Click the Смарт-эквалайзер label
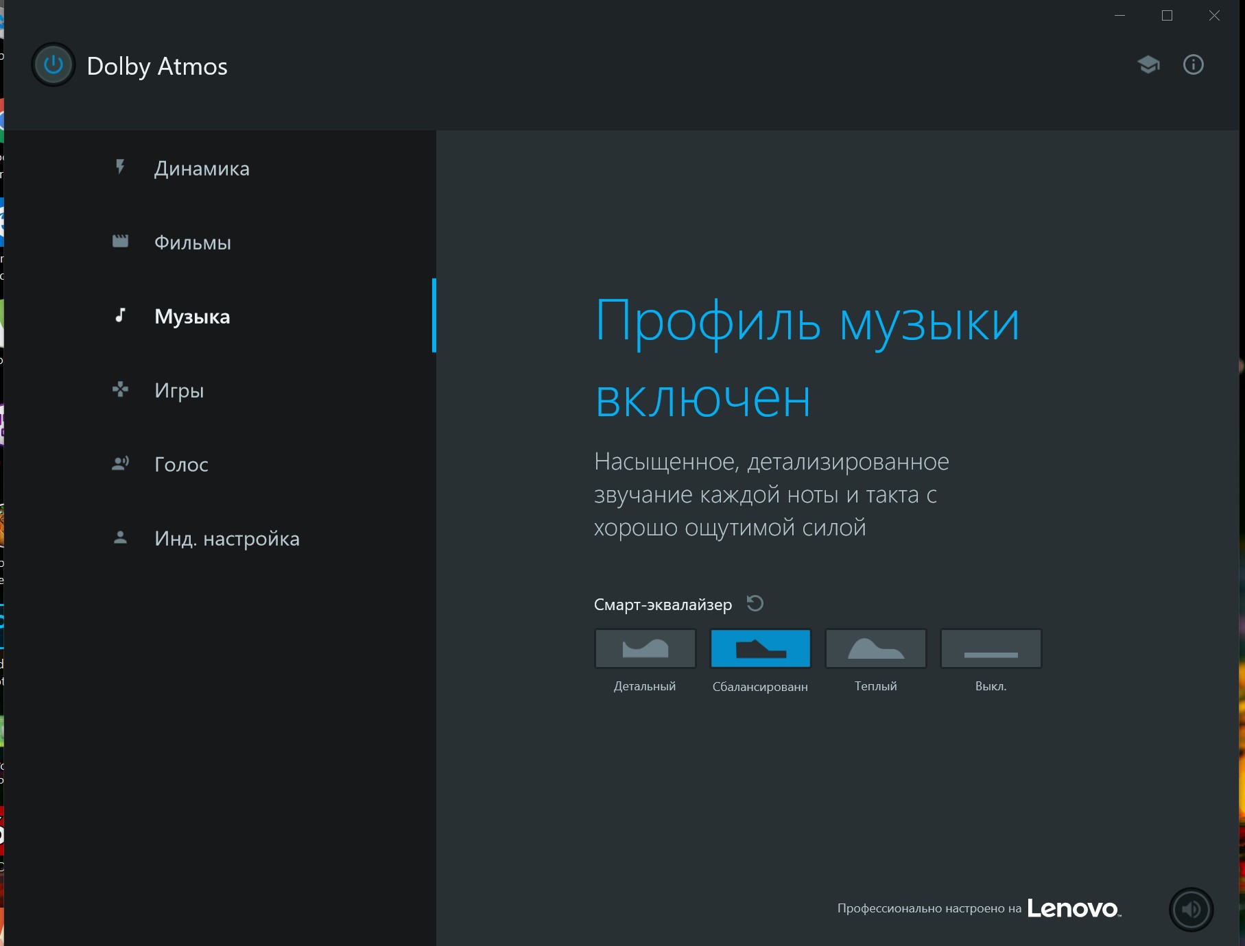 (x=663, y=605)
